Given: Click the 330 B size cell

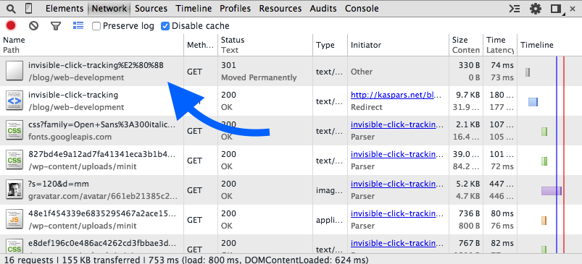Looking at the screenshot, I should [469, 66].
